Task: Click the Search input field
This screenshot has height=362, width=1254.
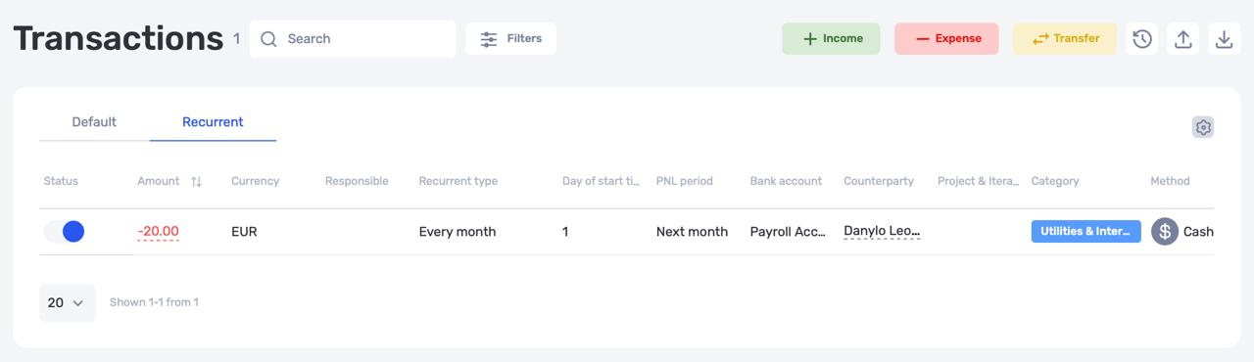Action: click(x=353, y=39)
